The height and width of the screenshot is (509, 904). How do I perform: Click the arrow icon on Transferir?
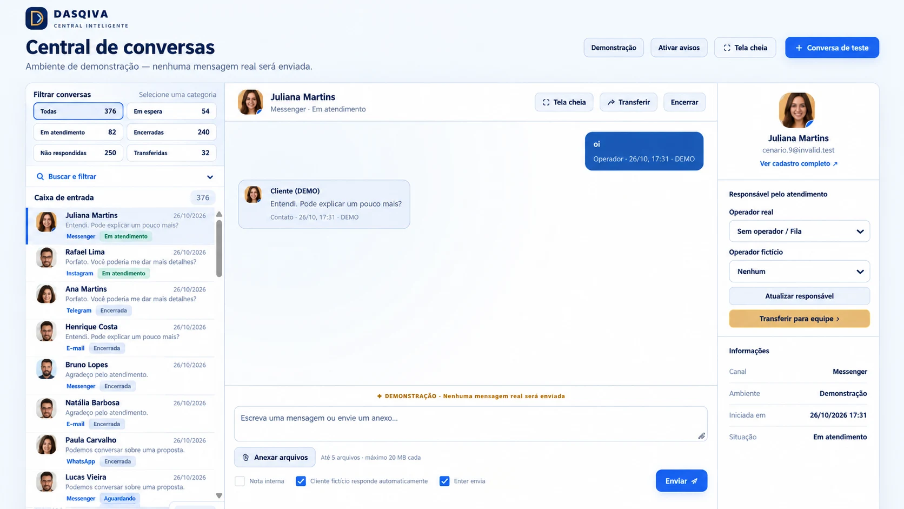[611, 102]
